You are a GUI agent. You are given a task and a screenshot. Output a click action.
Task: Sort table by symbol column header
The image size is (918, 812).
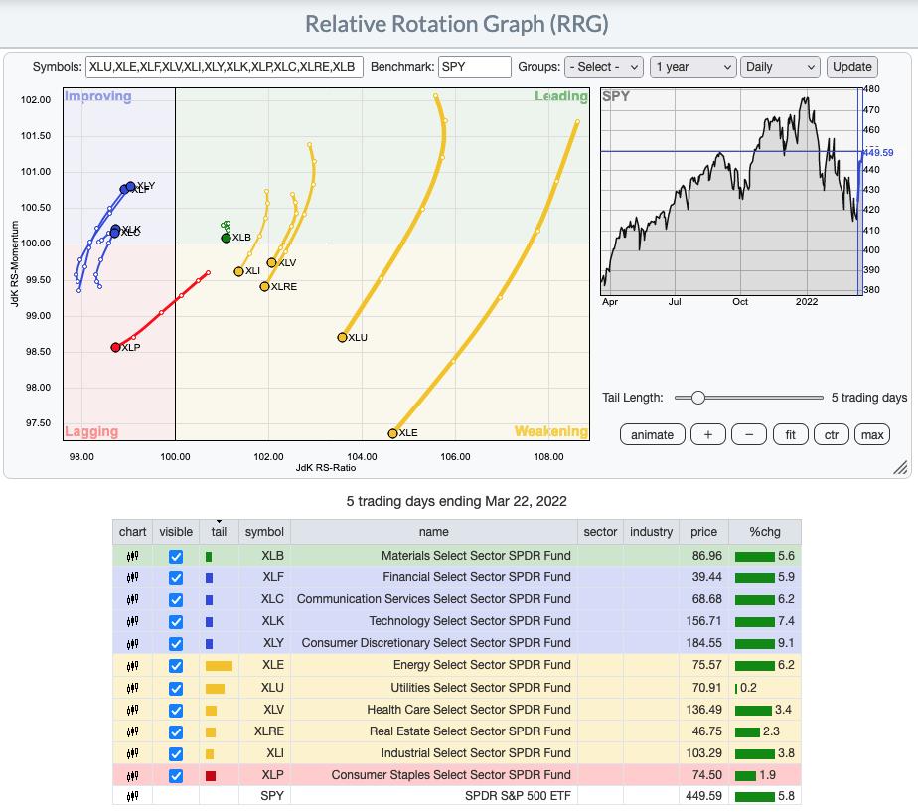click(x=264, y=532)
